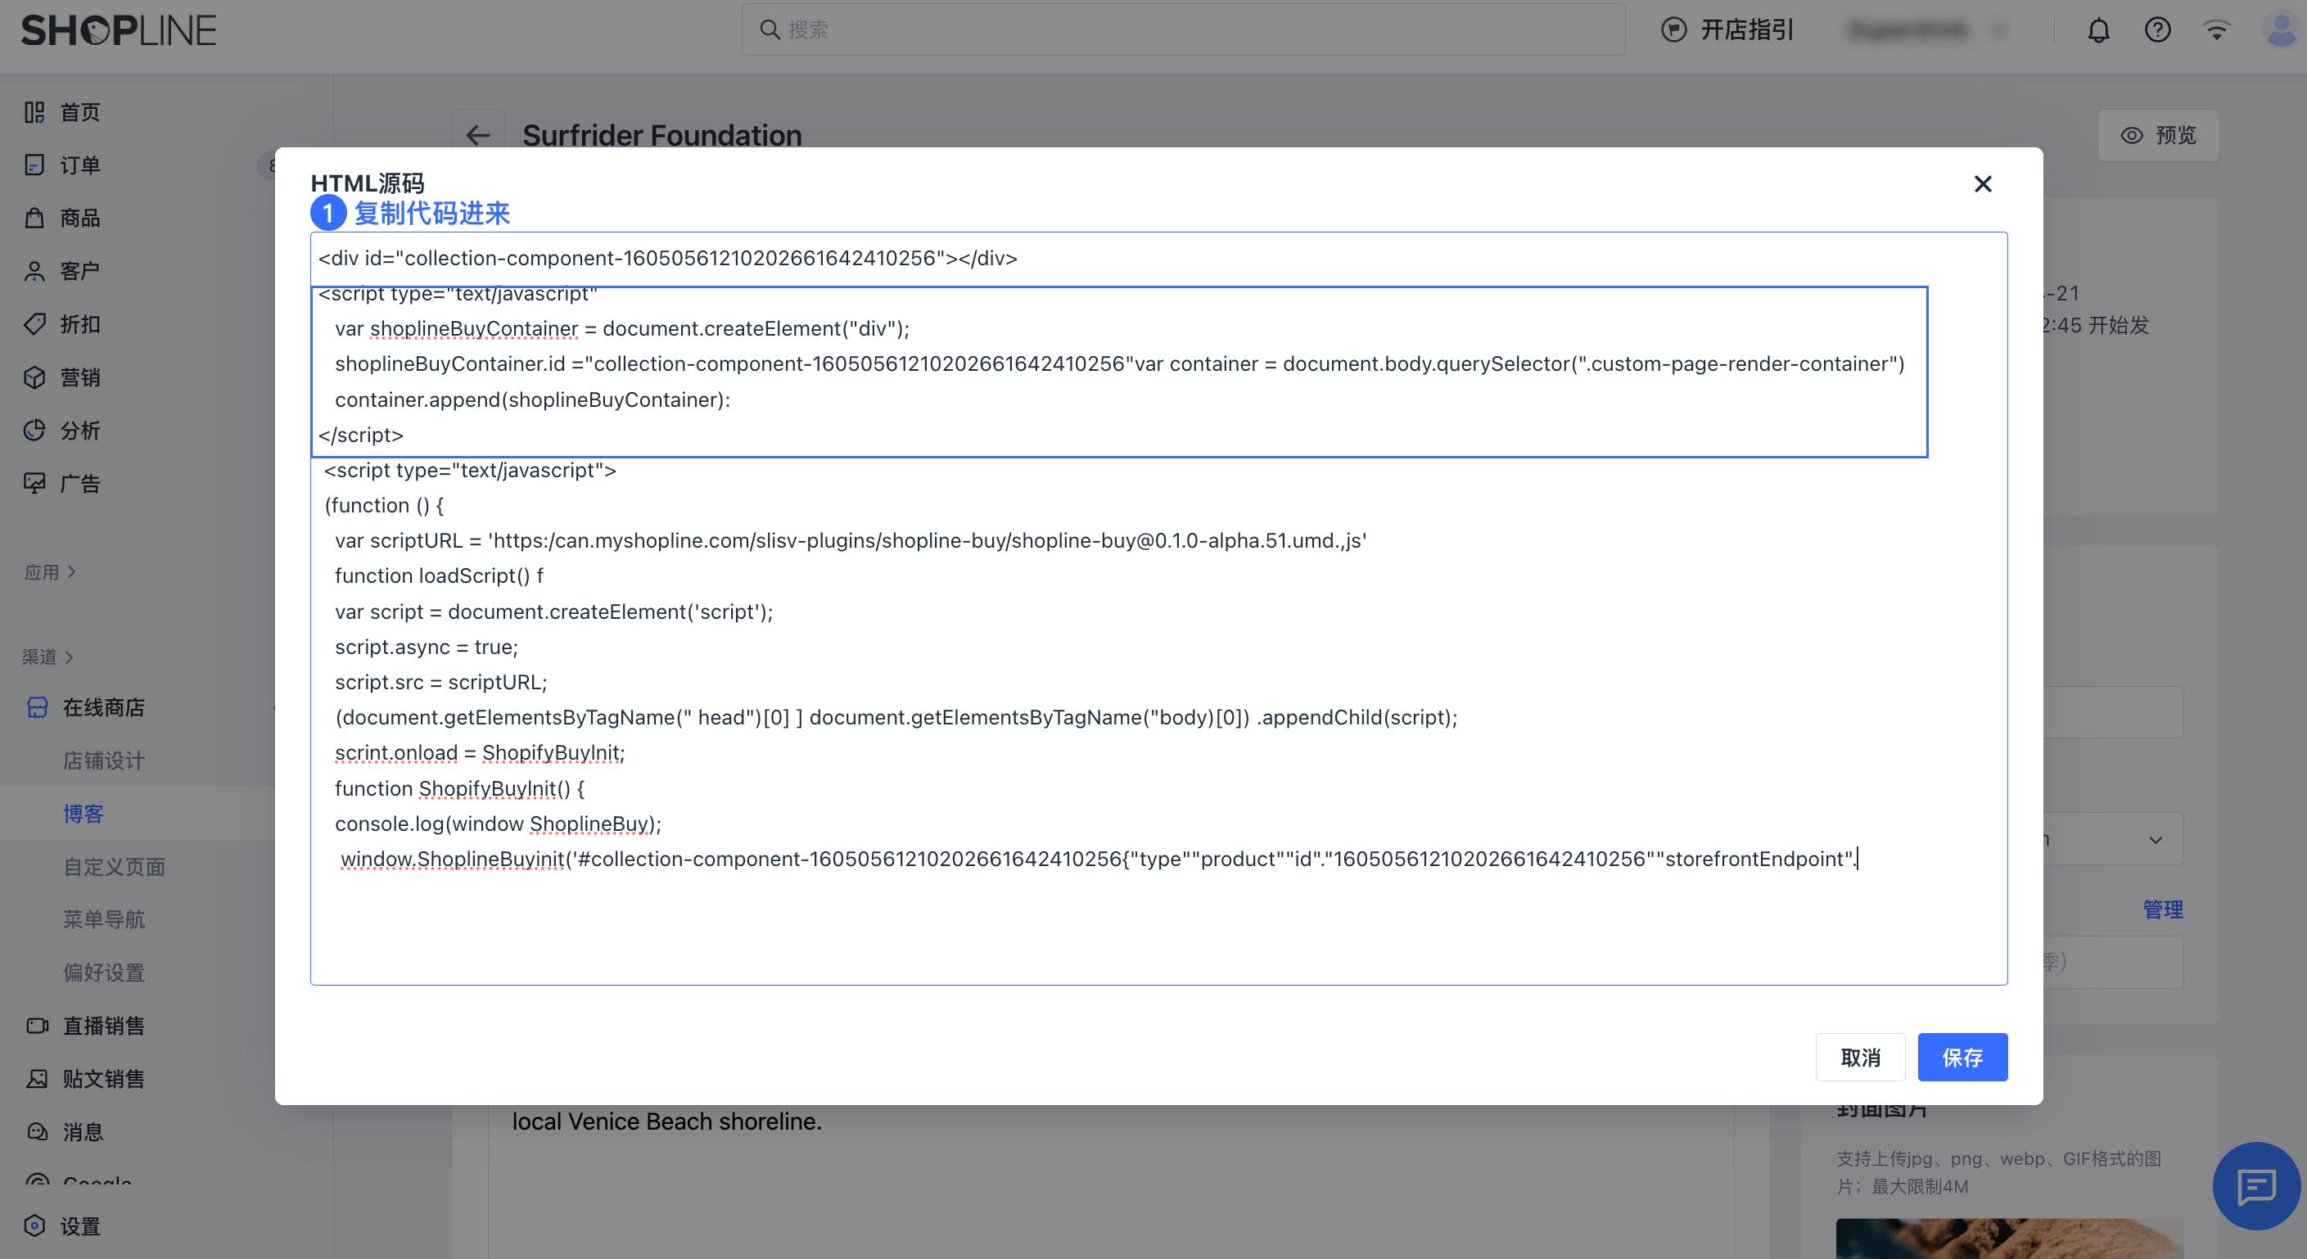Open the help question mark icon

(2157, 30)
